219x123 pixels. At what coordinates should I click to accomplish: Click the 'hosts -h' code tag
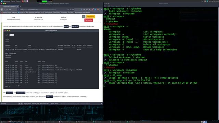[x=10, y=93]
